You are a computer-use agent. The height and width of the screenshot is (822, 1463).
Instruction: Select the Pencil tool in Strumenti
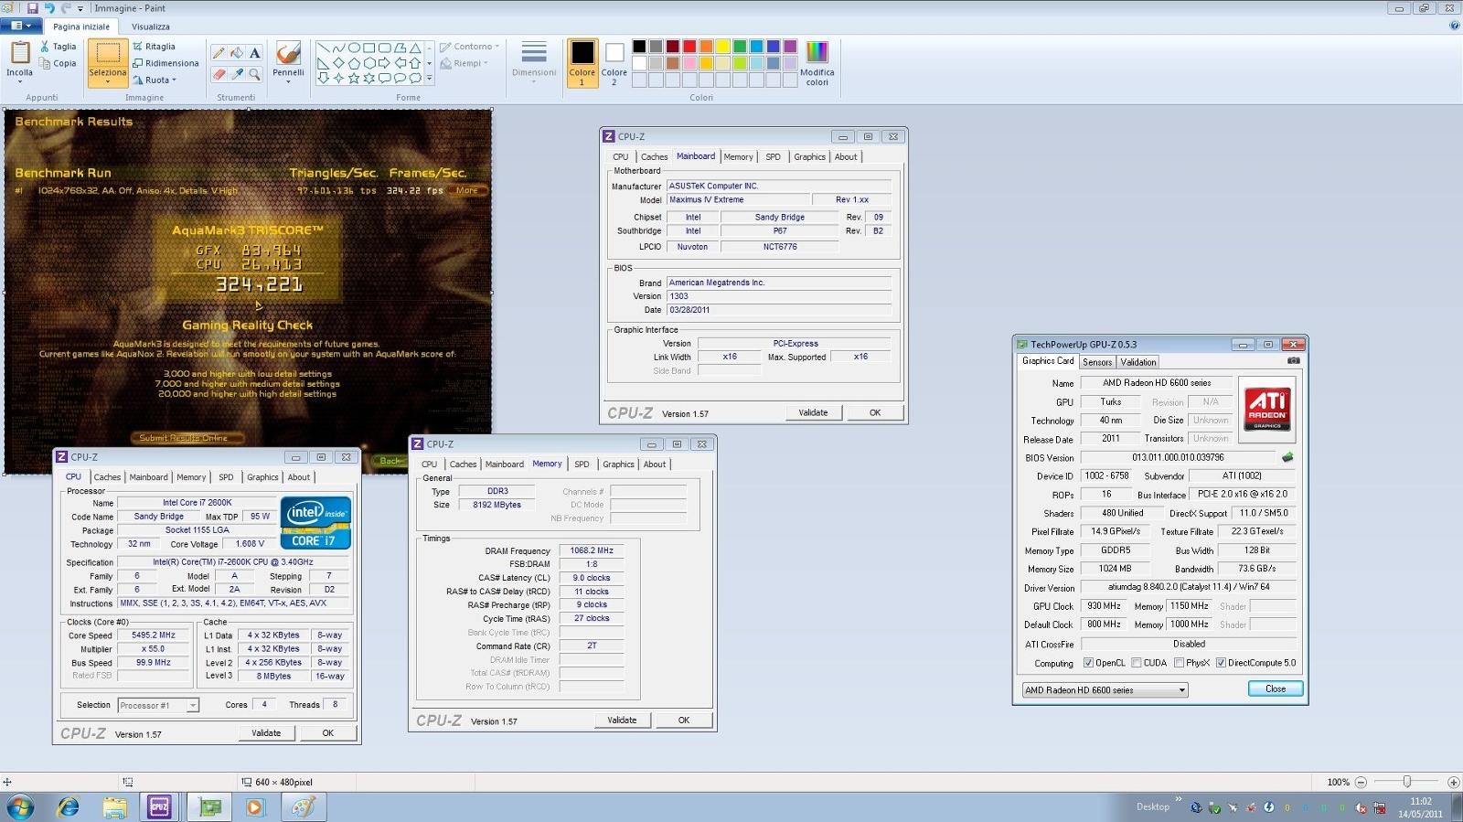tap(219, 53)
